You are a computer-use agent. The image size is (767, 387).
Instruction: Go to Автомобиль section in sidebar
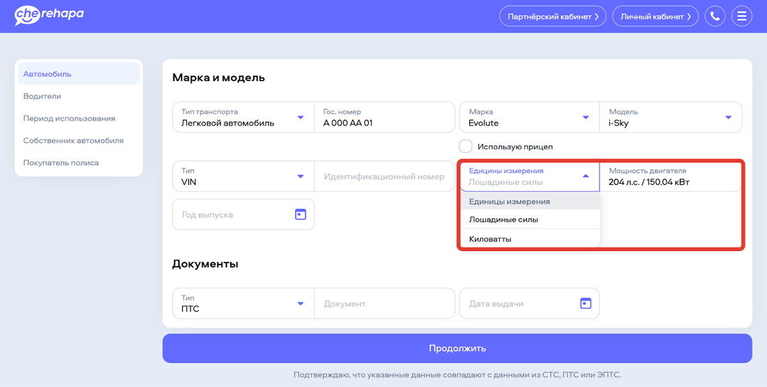79,73
